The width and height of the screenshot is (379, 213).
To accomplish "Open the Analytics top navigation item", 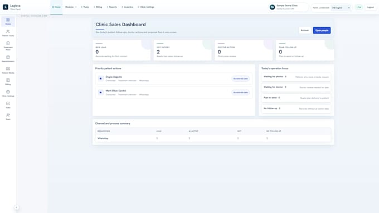I will pos(128,7).
